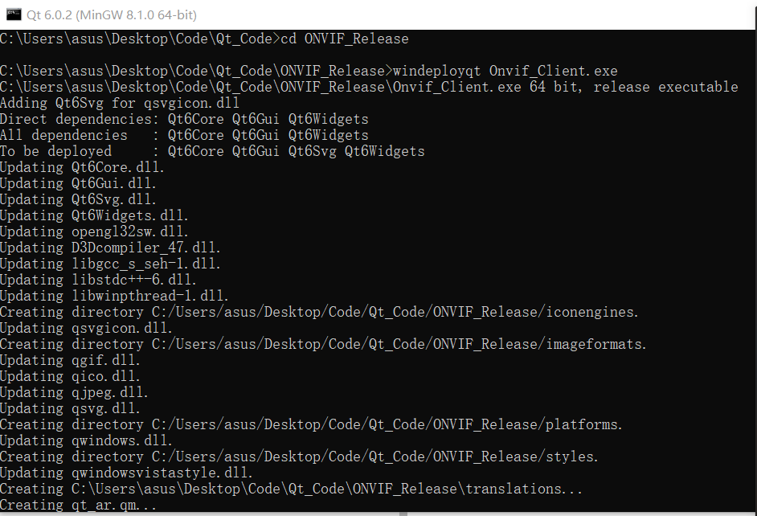The height and width of the screenshot is (516, 757).
Task: Click line 'Updating Qt6Widgets.dll.'
Action: [94, 215]
